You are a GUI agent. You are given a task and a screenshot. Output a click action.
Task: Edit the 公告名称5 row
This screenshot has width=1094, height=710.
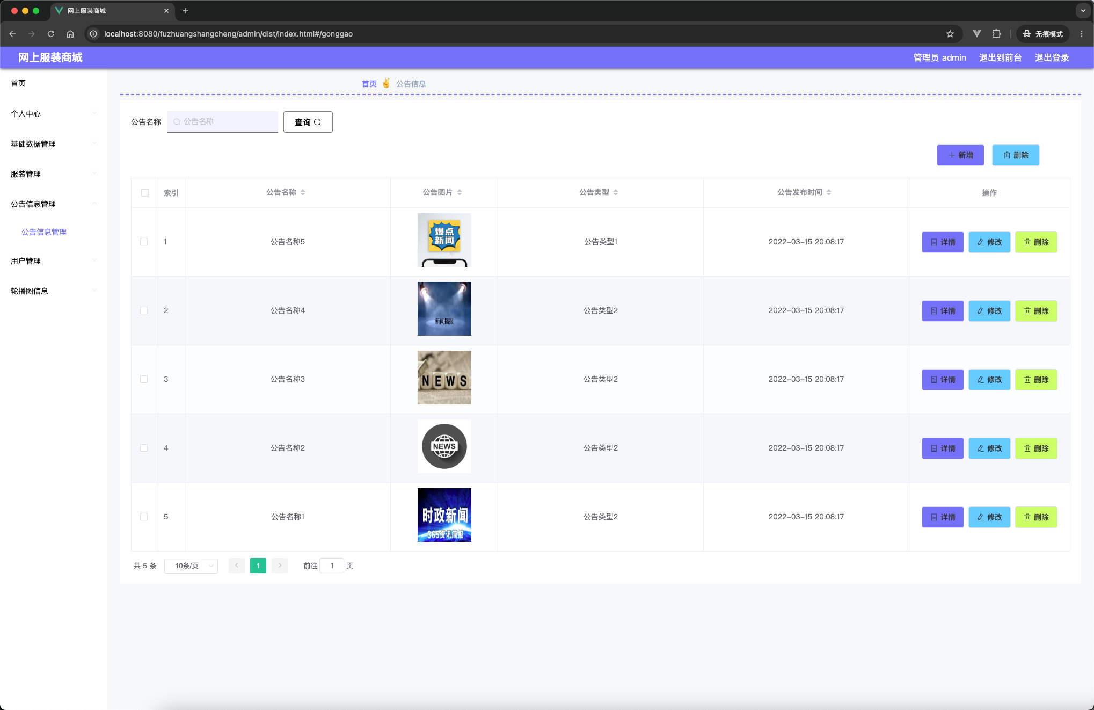click(989, 242)
